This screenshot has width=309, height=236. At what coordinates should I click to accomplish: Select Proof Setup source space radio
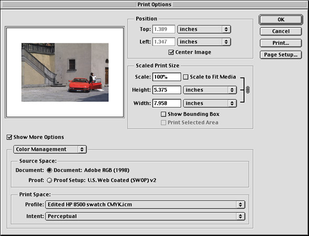point(49,181)
